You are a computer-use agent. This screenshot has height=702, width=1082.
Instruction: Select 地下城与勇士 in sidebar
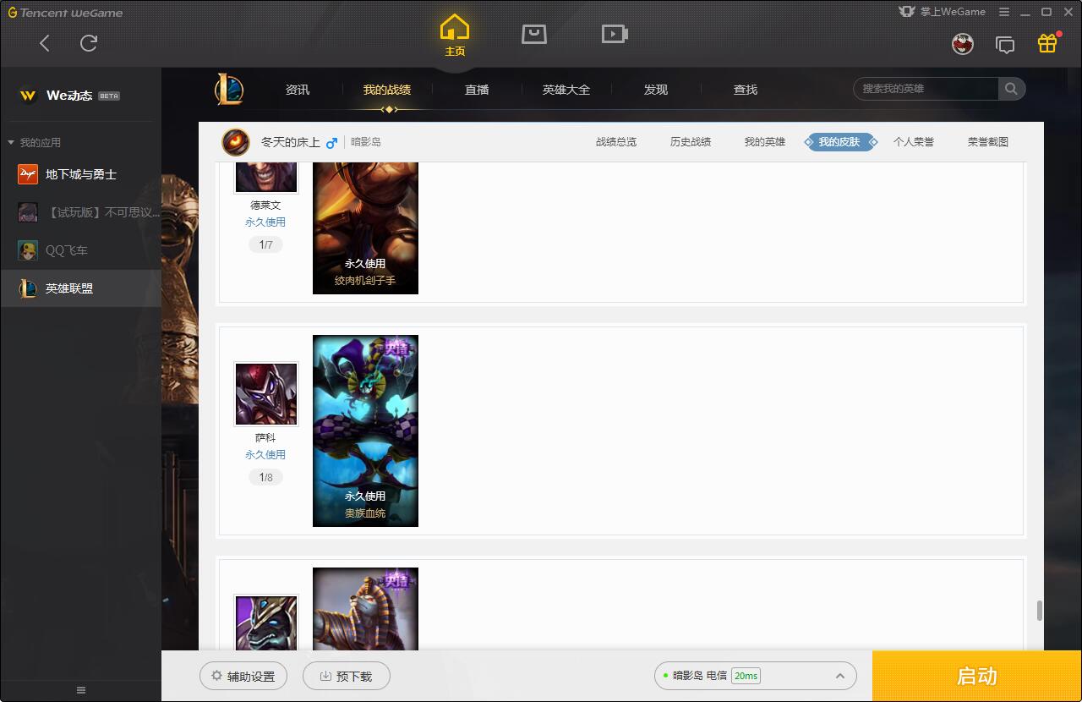click(x=81, y=174)
